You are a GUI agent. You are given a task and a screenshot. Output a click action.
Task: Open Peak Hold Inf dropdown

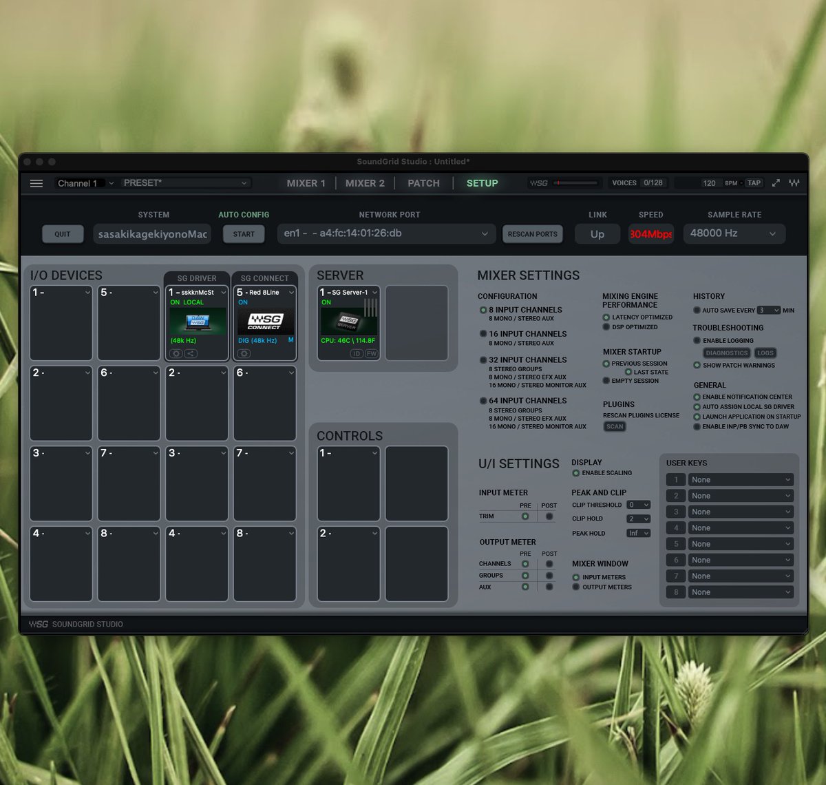point(638,533)
